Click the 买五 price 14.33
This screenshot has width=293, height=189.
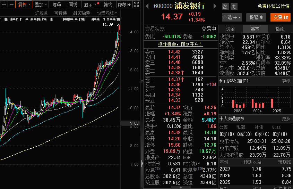click(x=174, y=100)
